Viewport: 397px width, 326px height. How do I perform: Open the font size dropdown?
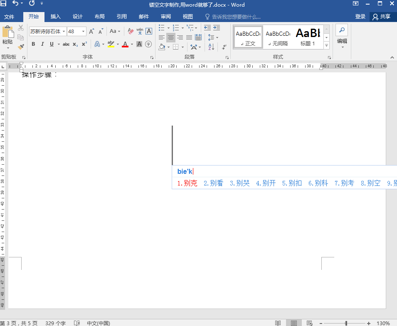pos(83,32)
